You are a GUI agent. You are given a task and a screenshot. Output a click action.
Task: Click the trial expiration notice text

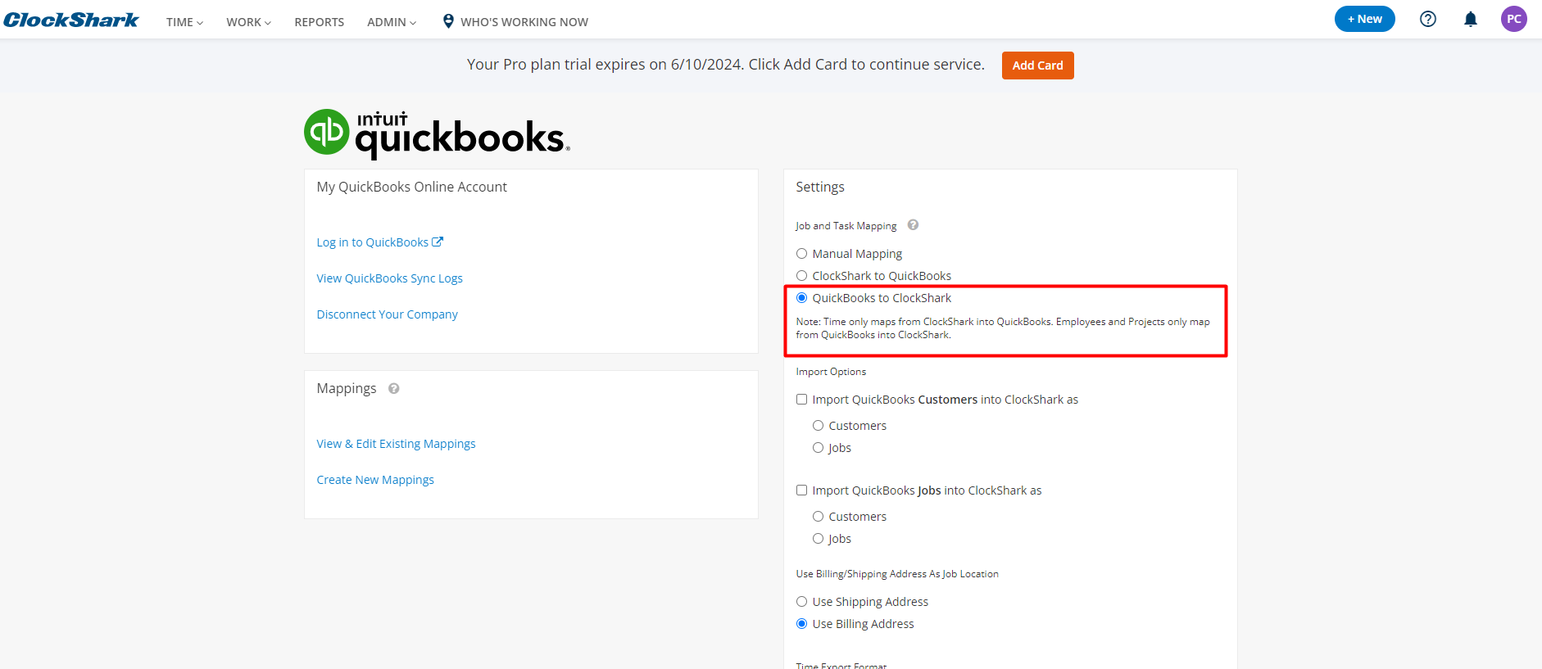coord(726,65)
